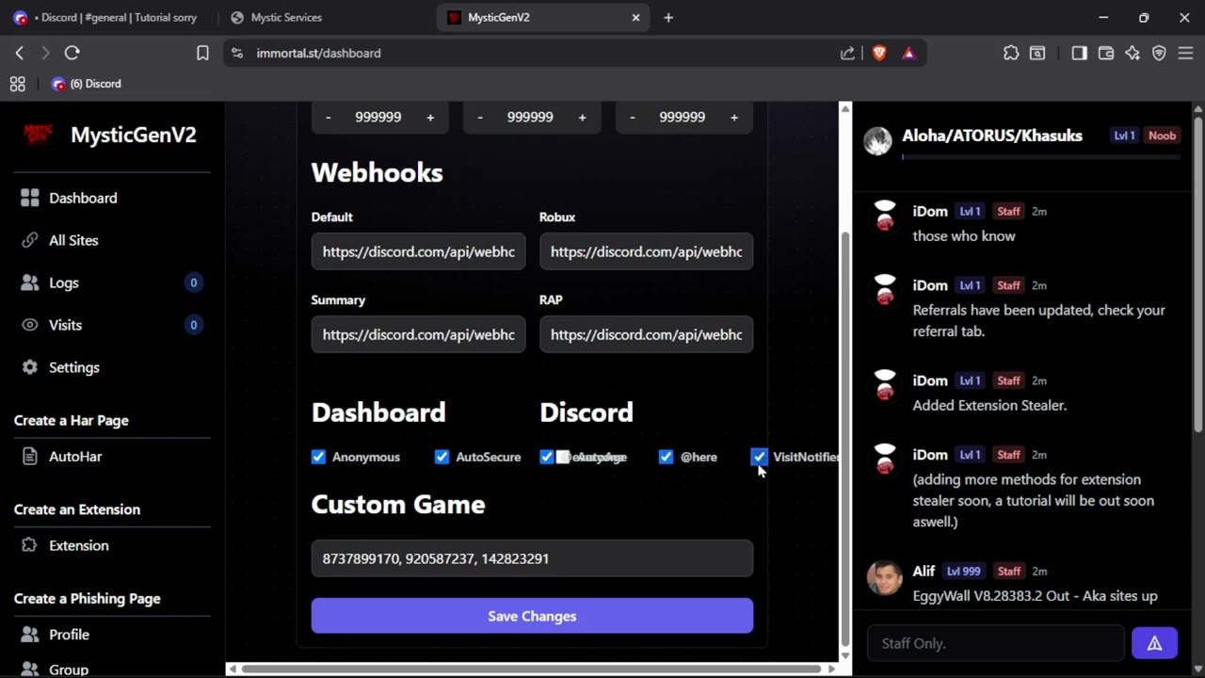Open Dashboard in the sidebar

(x=112, y=198)
